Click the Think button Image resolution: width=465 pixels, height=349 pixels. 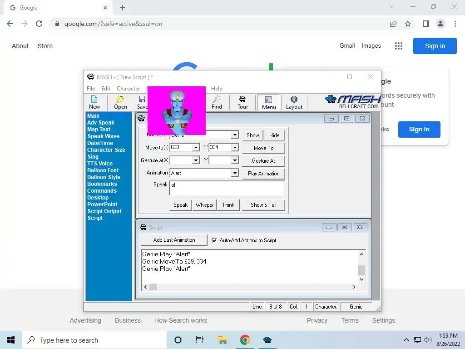[228, 205]
